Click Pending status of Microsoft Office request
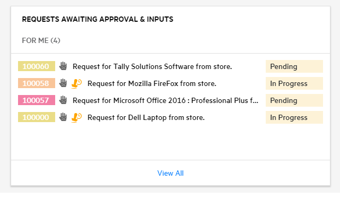The height and width of the screenshot is (198, 340). point(294,100)
